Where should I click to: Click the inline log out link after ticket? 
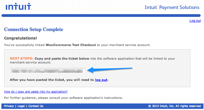coord(101,80)
